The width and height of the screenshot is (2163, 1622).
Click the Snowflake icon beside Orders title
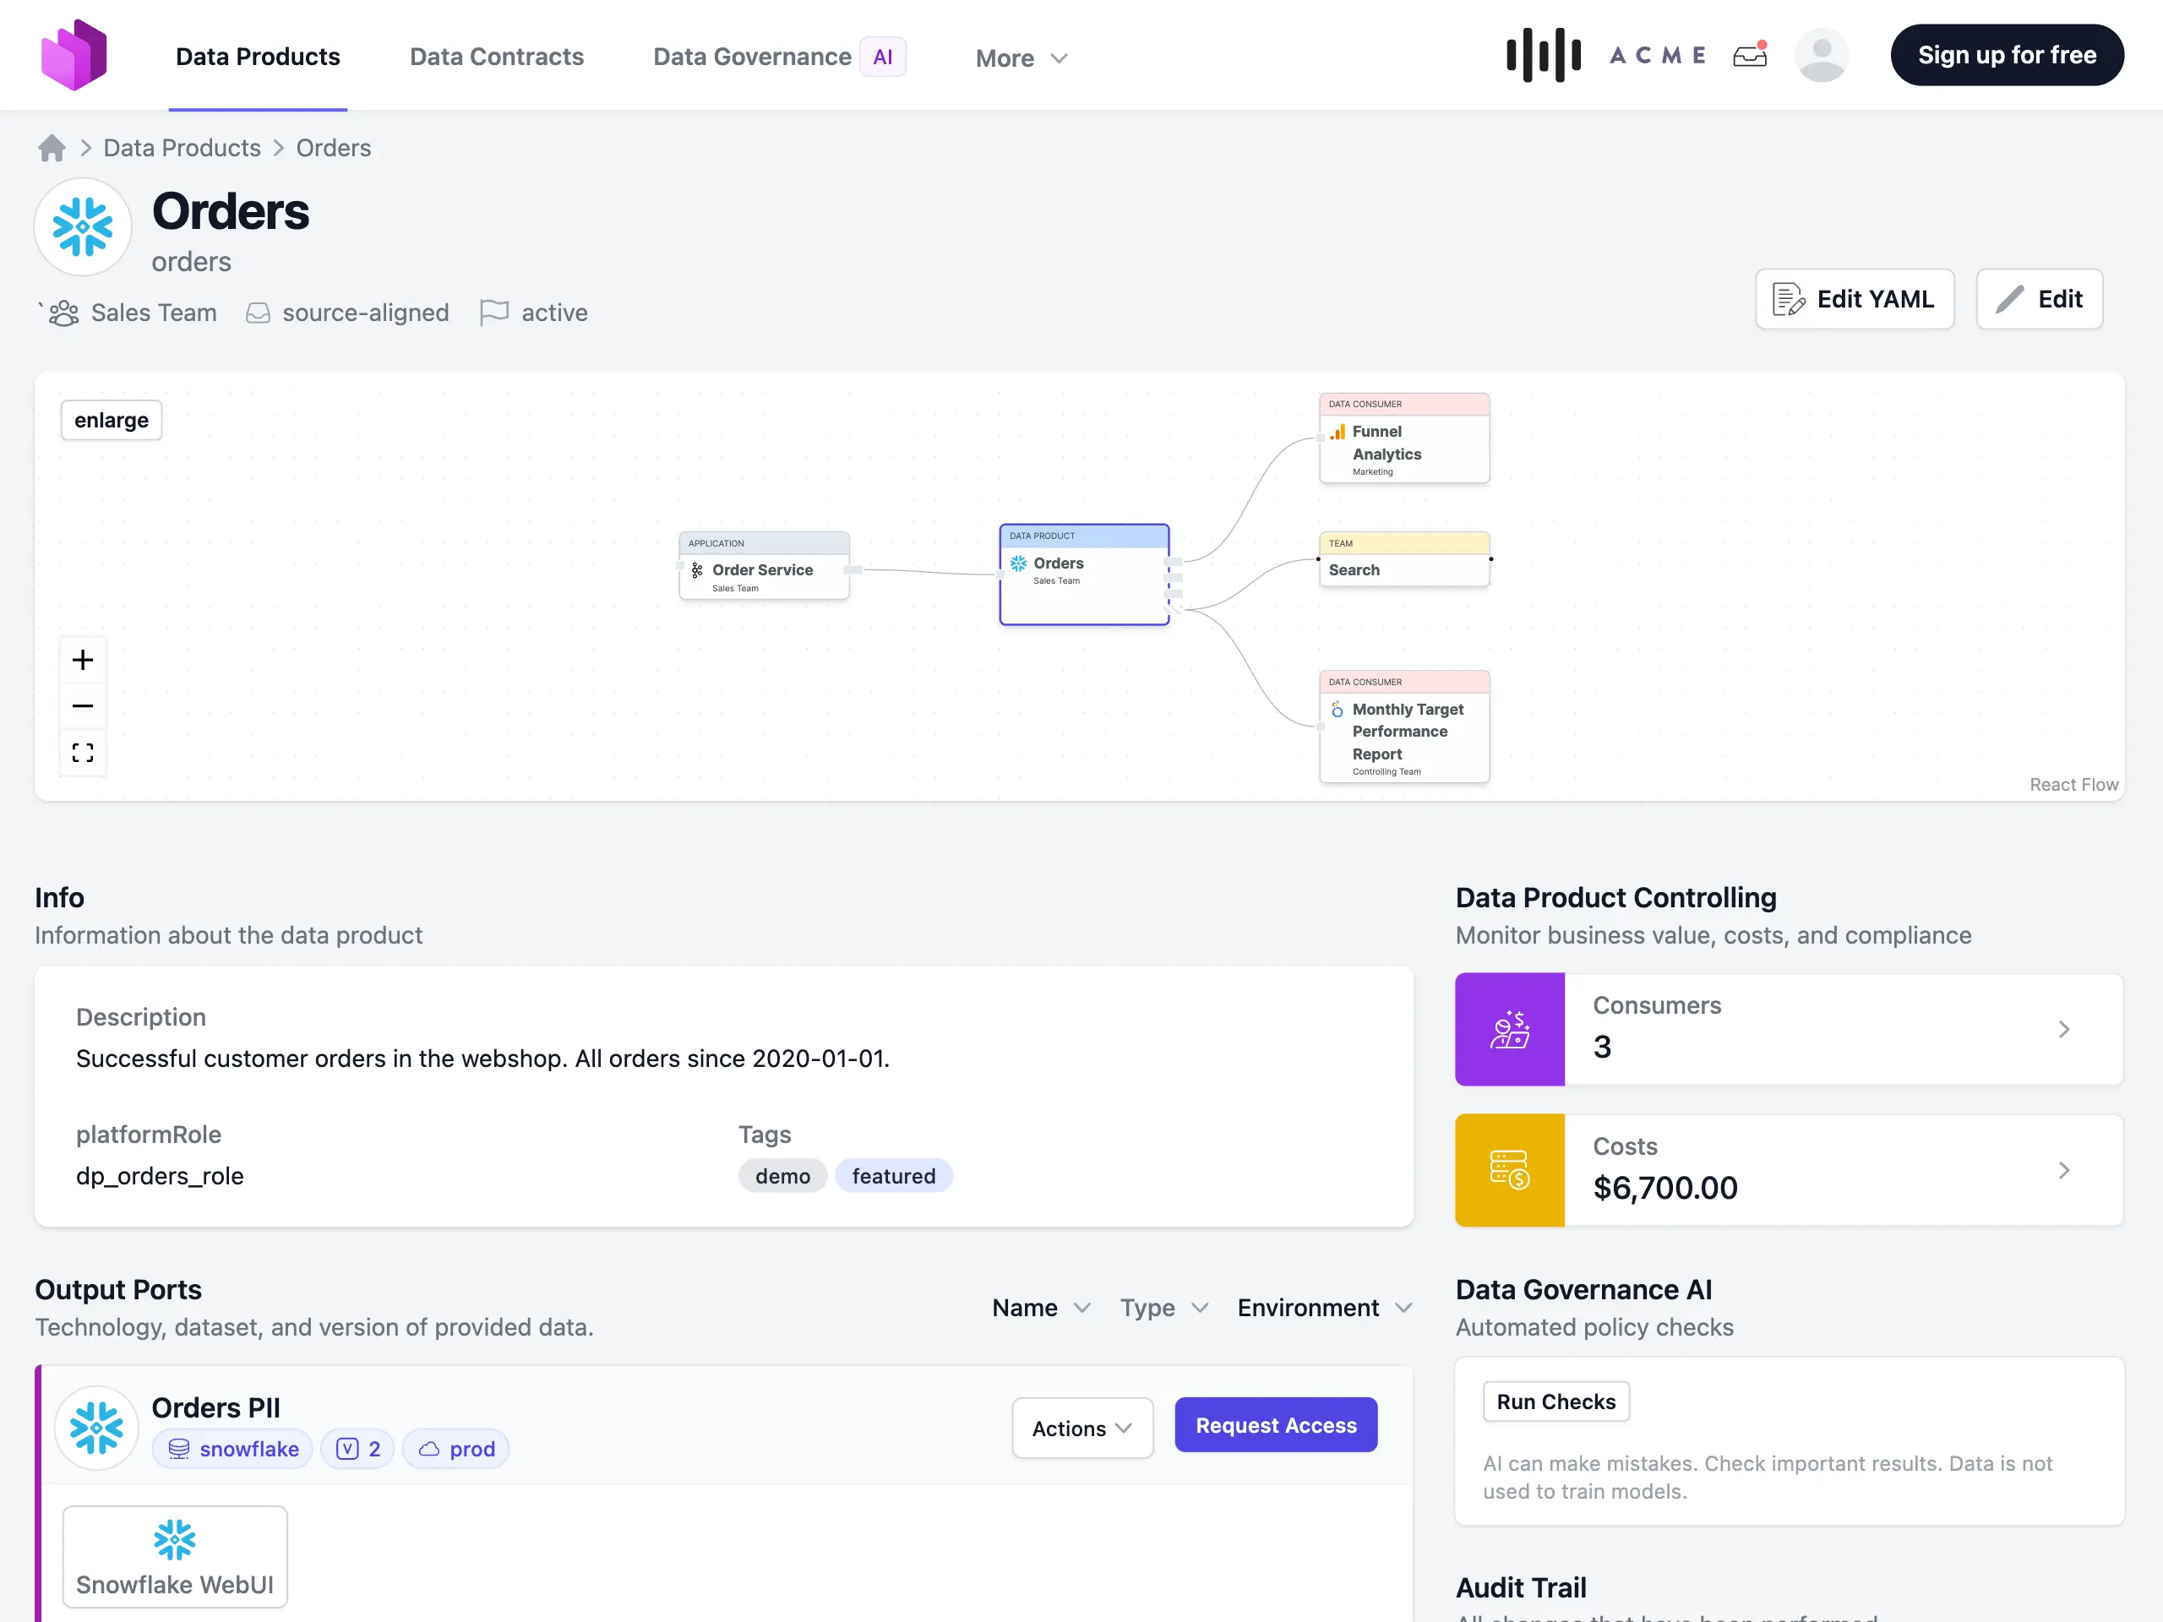tap(82, 226)
